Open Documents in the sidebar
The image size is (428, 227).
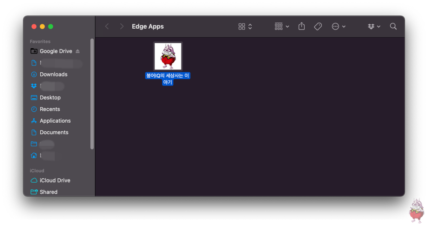click(x=54, y=133)
